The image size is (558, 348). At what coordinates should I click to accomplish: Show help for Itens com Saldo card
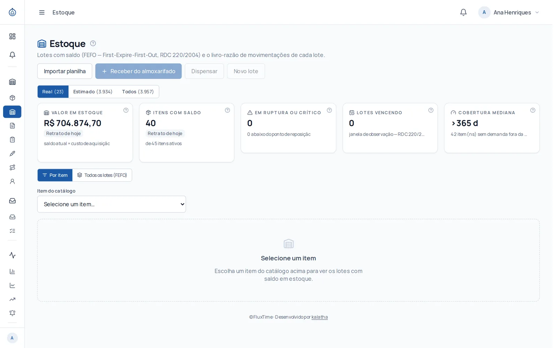tap(227, 110)
